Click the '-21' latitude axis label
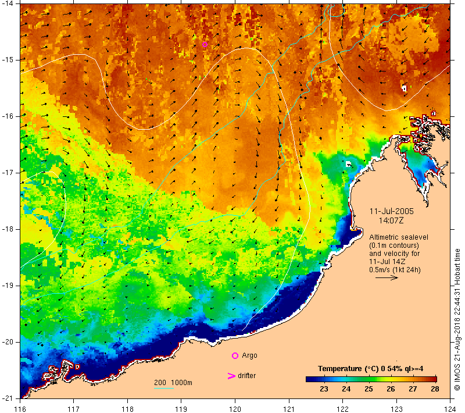The image size is (465, 413). 7,398
